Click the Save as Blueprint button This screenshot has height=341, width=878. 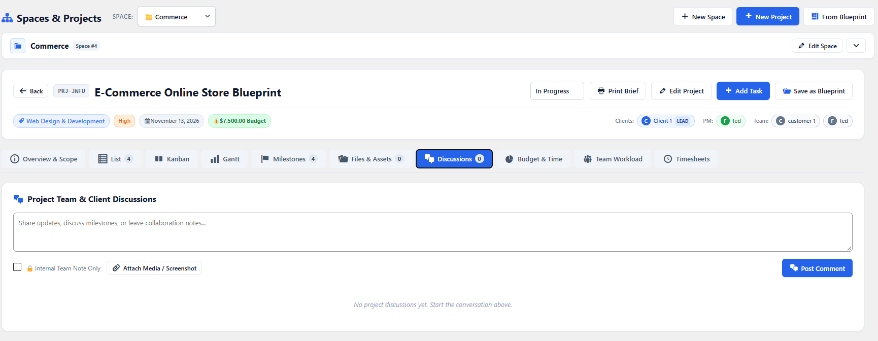pyautogui.click(x=814, y=91)
